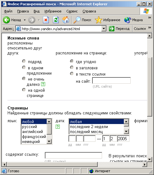Viewport: 154px width, 175px height.
Task: Select 'в тексте ссылки' radio button
Action: [x=72, y=74]
